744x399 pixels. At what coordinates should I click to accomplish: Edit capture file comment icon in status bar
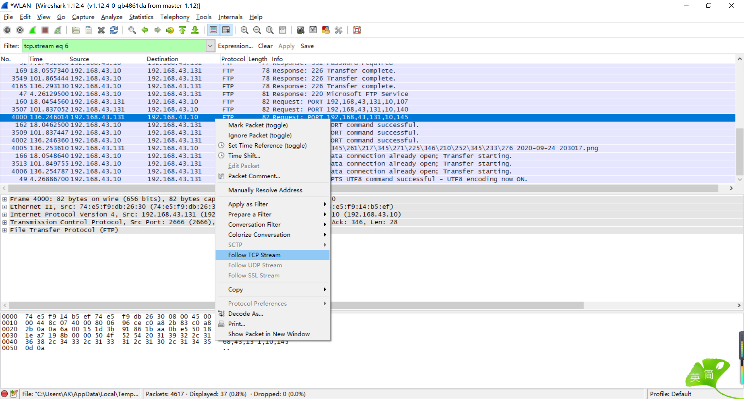(x=14, y=394)
